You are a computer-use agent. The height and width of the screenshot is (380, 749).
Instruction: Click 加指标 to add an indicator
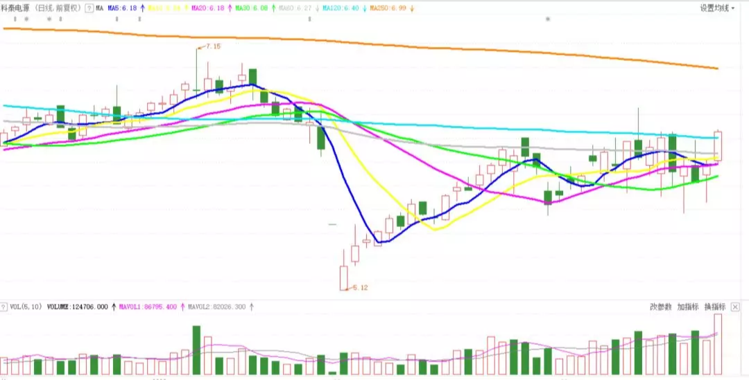(688, 307)
